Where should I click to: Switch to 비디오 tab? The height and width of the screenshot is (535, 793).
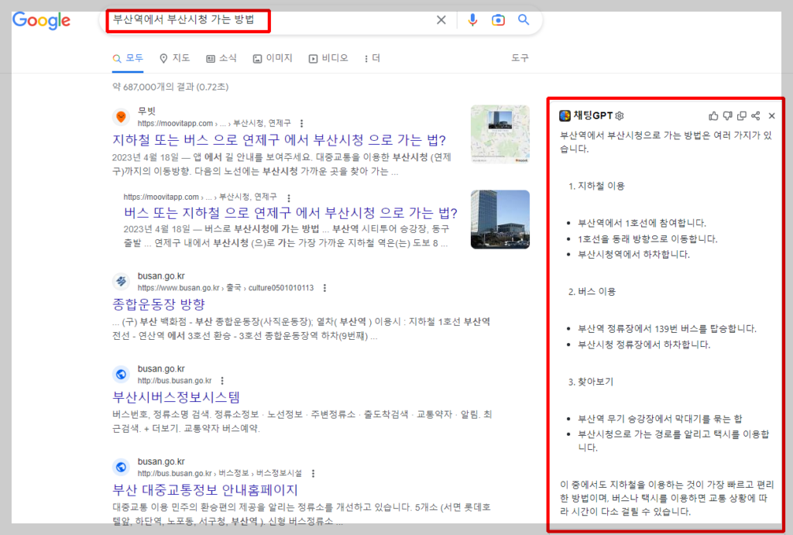tap(328, 58)
